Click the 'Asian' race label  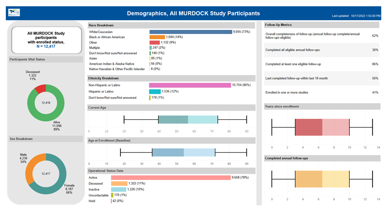(x=93, y=58)
